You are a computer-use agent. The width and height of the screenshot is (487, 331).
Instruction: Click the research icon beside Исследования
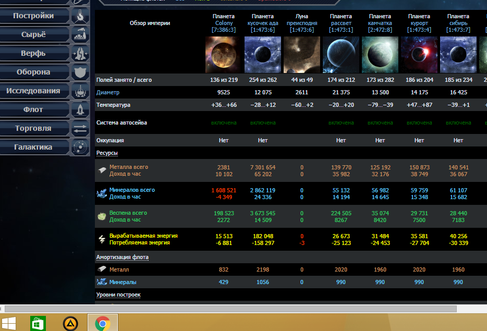pyautogui.click(x=80, y=91)
